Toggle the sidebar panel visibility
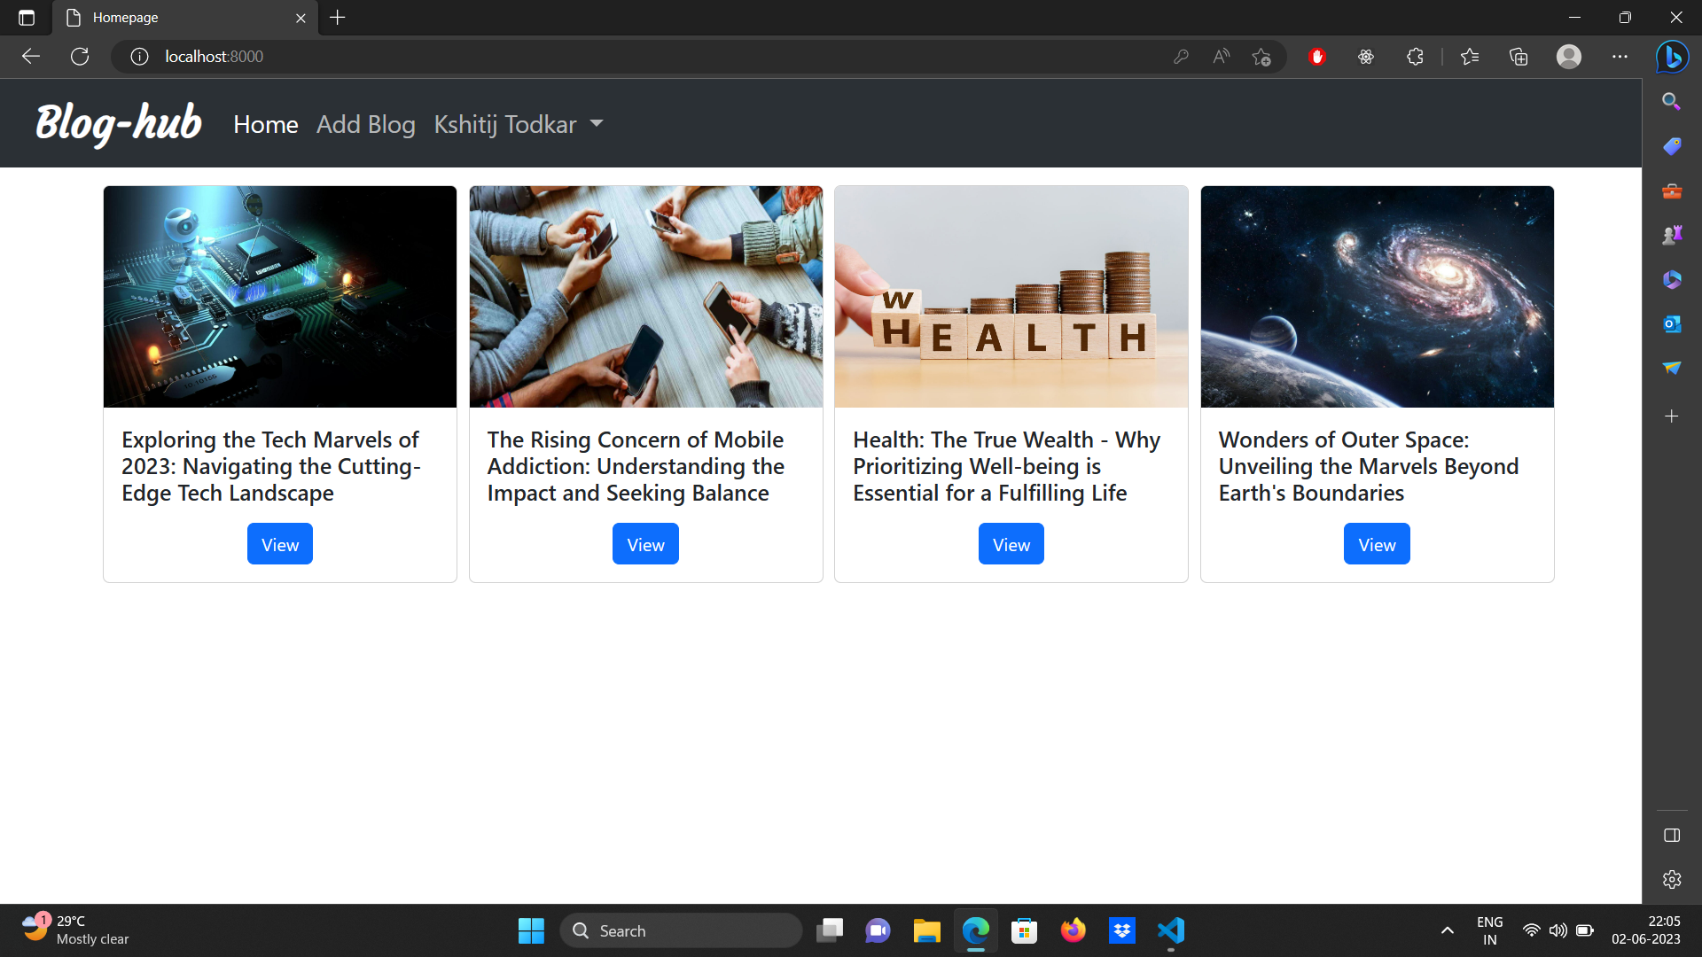The image size is (1702, 957). click(1672, 835)
